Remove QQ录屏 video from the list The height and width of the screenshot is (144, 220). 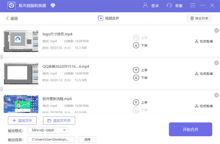(x=216, y=63)
